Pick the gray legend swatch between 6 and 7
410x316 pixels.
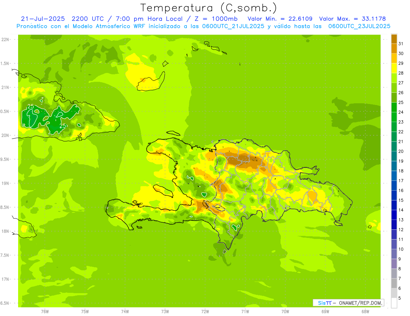coord(394,283)
